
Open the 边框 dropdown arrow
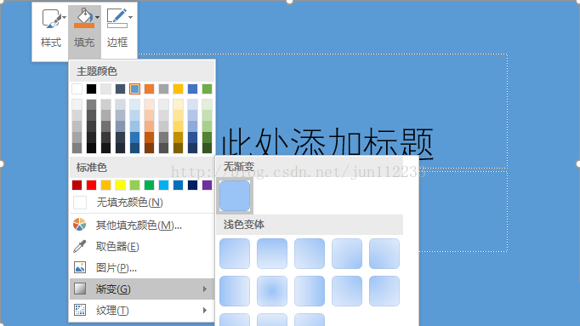130,17
